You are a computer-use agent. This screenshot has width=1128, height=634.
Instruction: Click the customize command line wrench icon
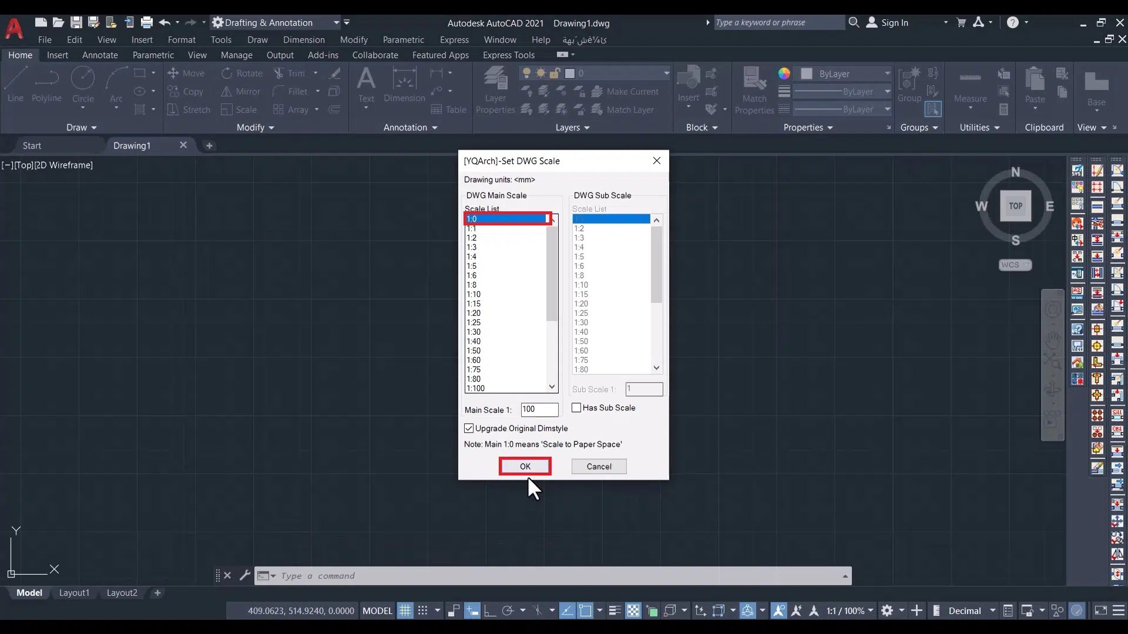[x=245, y=575]
